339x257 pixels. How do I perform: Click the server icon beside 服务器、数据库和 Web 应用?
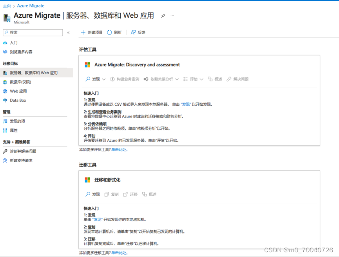click(5, 73)
